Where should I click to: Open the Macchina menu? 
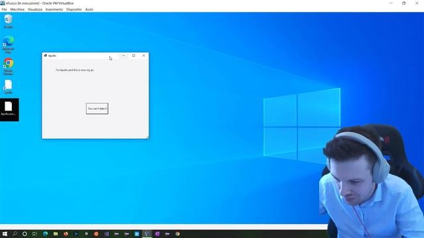(17, 9)
